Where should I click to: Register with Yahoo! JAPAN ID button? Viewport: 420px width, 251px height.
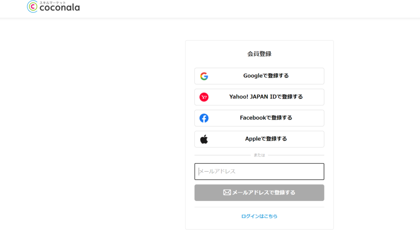click(x=259, y=97)
